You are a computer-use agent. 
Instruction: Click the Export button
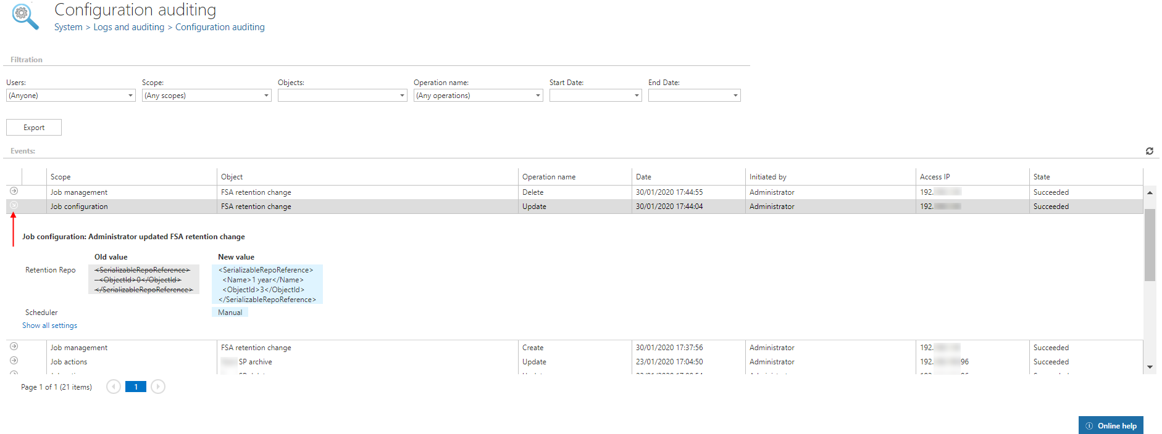click(34, 128)
